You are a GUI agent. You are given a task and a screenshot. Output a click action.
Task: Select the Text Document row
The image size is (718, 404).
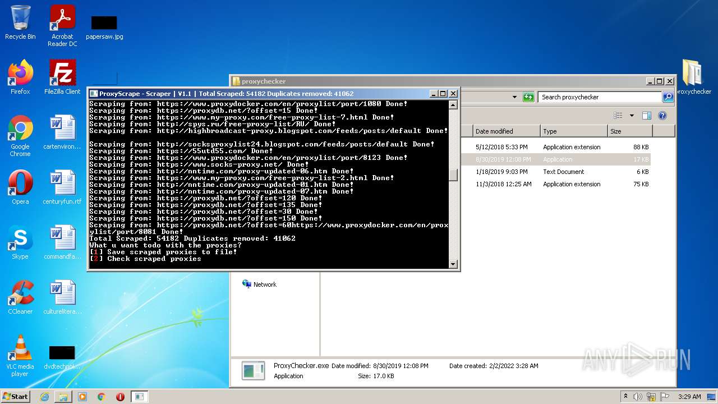(555, 172)
